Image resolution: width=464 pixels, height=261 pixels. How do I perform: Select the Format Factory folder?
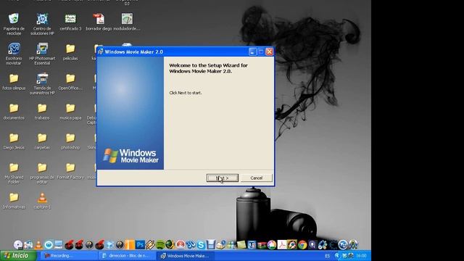(70, 171)
